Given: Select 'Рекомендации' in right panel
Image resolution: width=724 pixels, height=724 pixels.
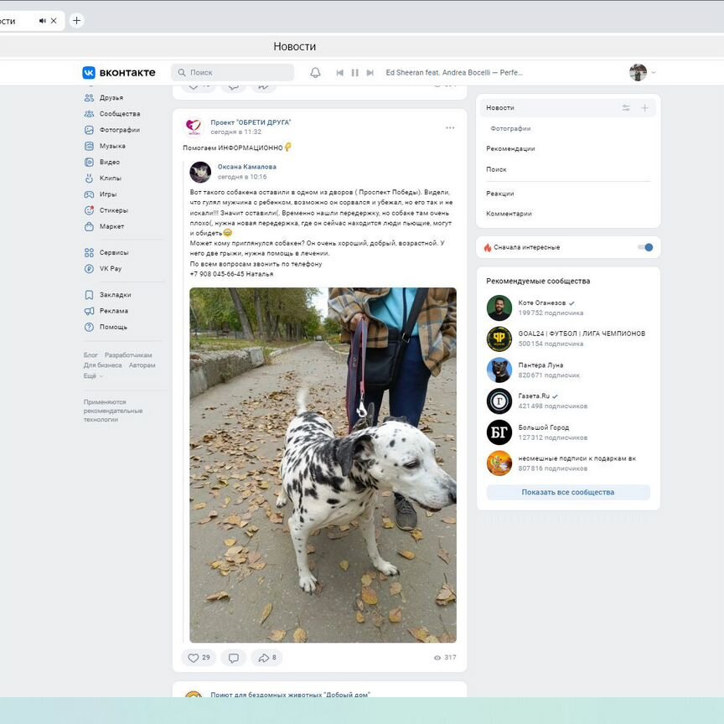Looking at the screenshot, I should [510, 149].
